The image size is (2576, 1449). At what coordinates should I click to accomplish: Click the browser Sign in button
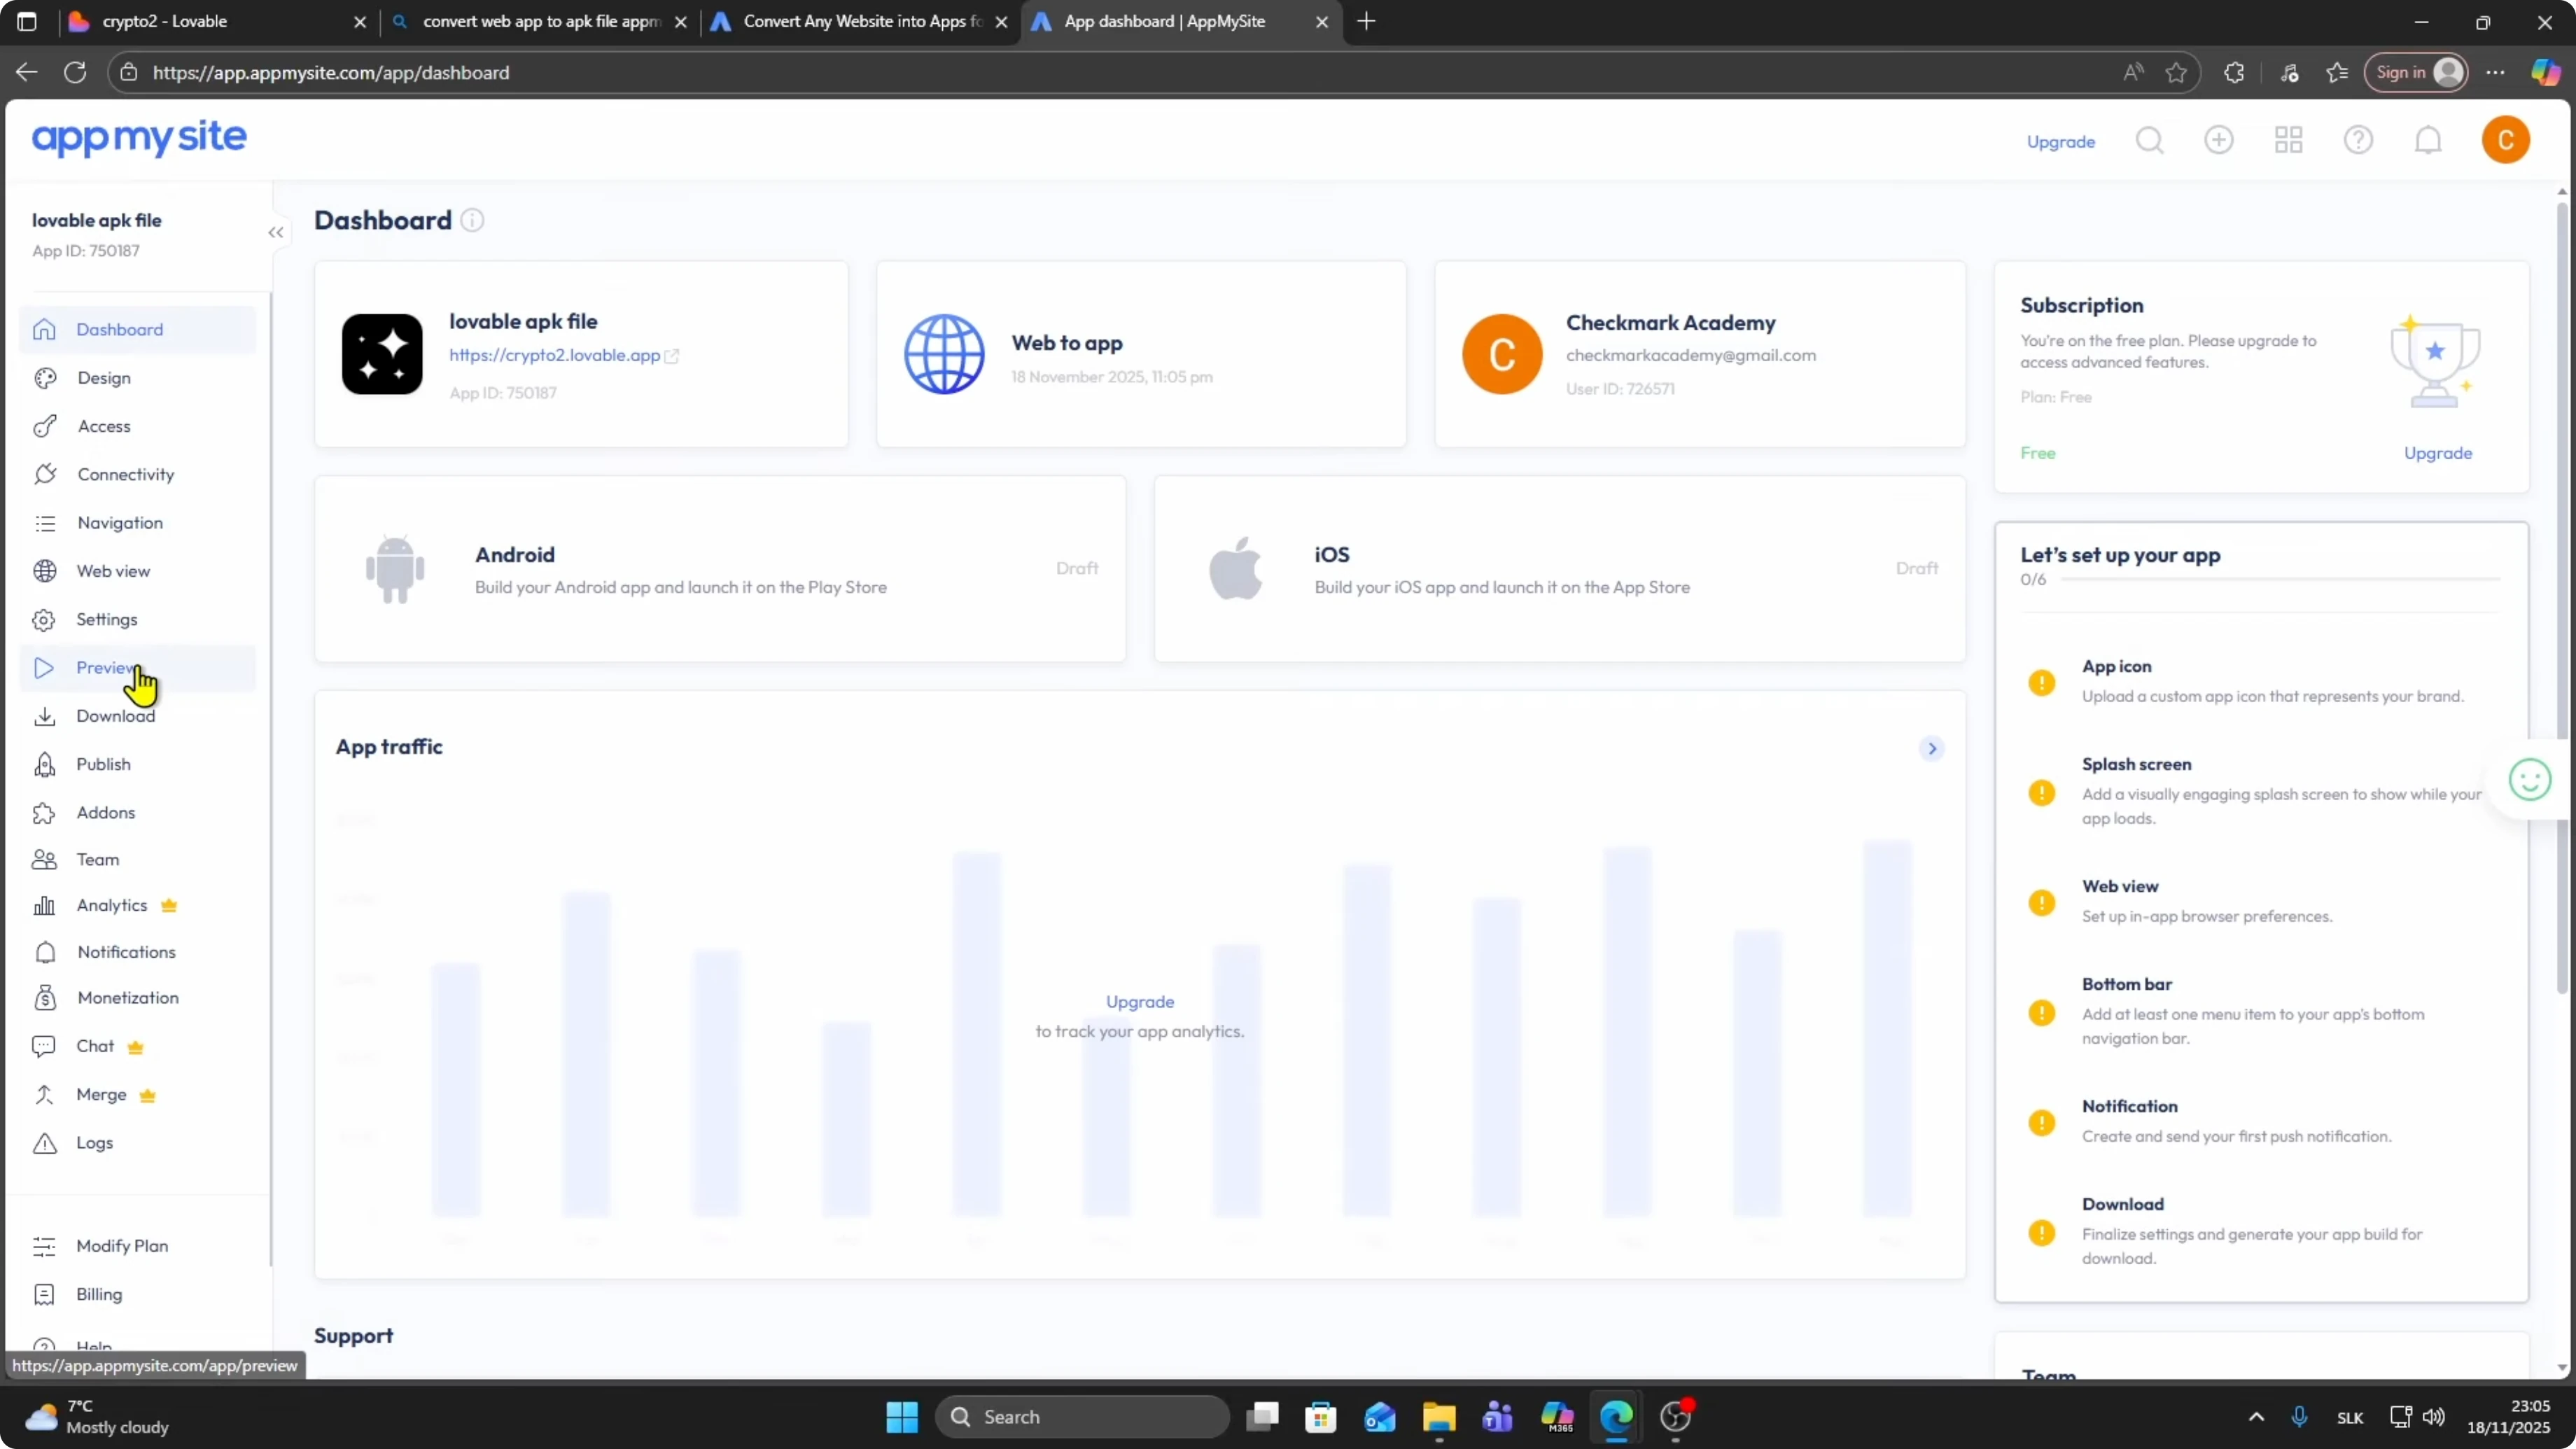click(x=2415, y=73)
